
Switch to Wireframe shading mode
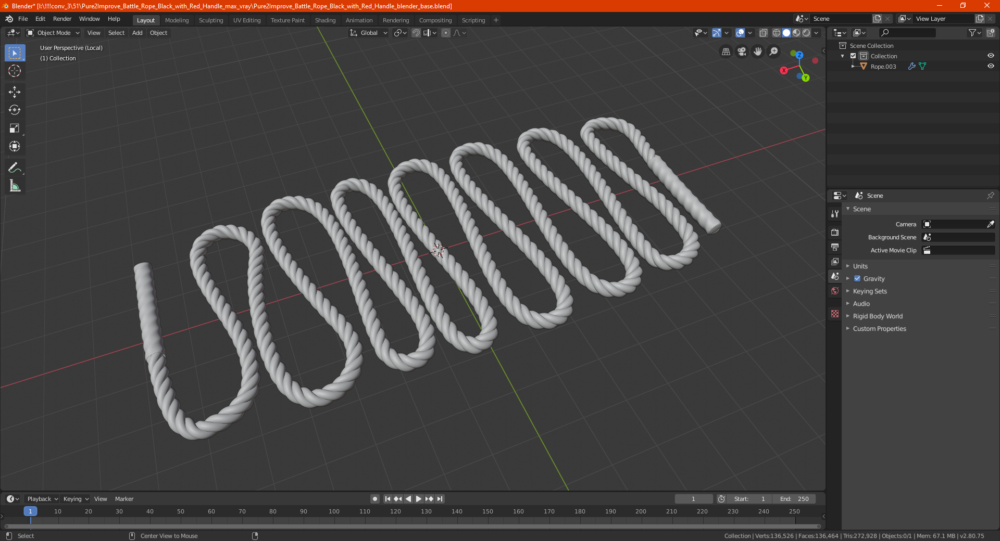(777, 33)
